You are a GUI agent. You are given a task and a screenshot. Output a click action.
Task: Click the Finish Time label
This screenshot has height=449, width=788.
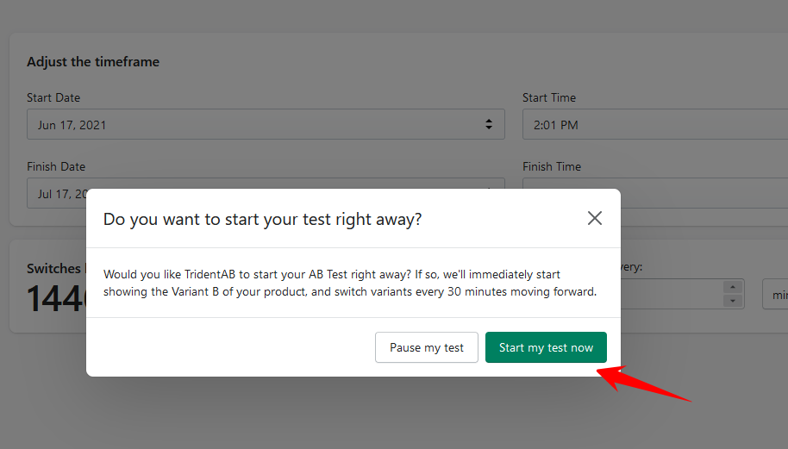[x=551, y=166]
